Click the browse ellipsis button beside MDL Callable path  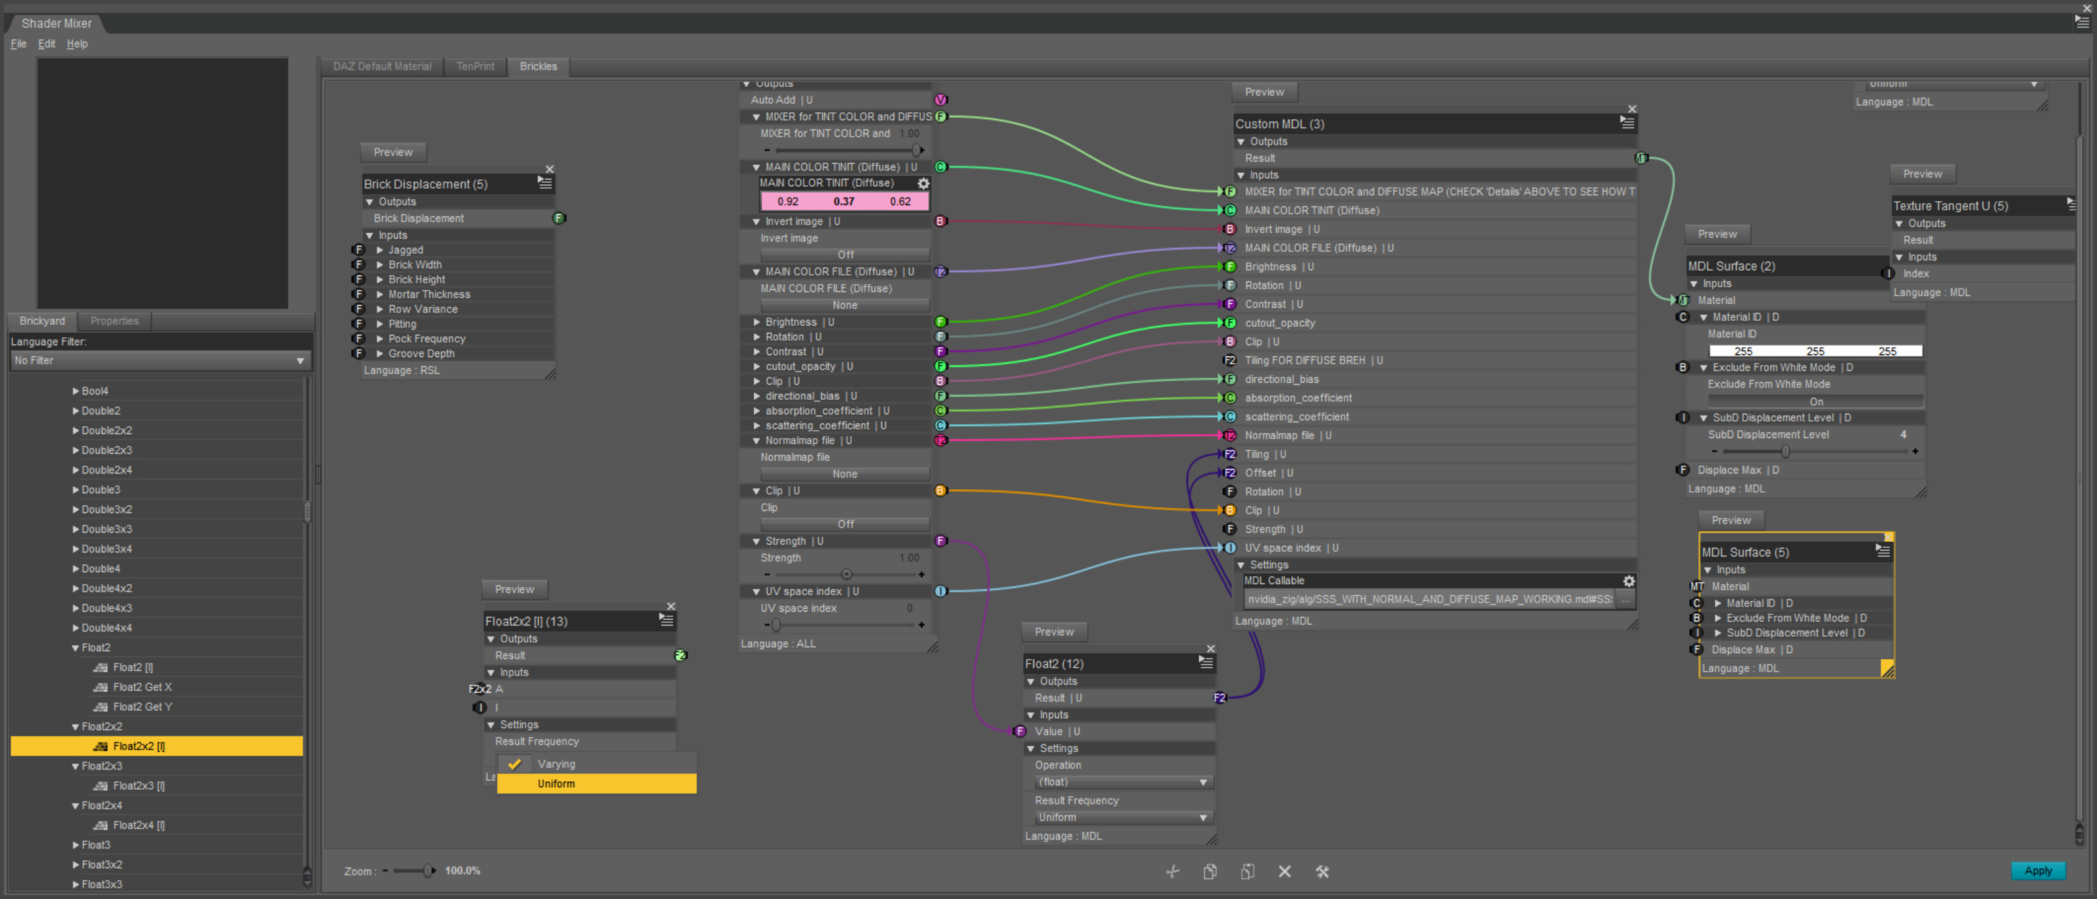[1625, 600]
